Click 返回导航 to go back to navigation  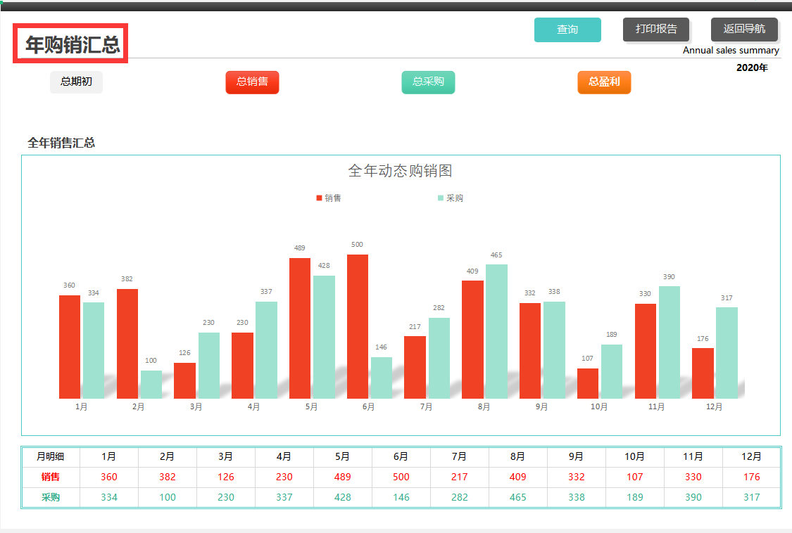pyautogui.click(x=745, y=29)
